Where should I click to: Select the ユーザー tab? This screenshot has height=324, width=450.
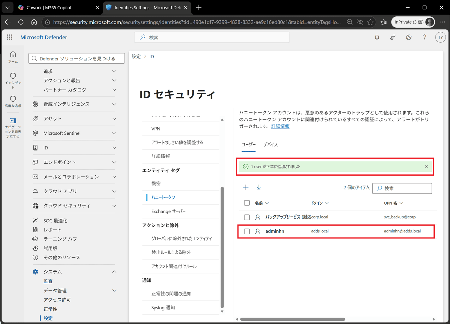pos(249,144)
